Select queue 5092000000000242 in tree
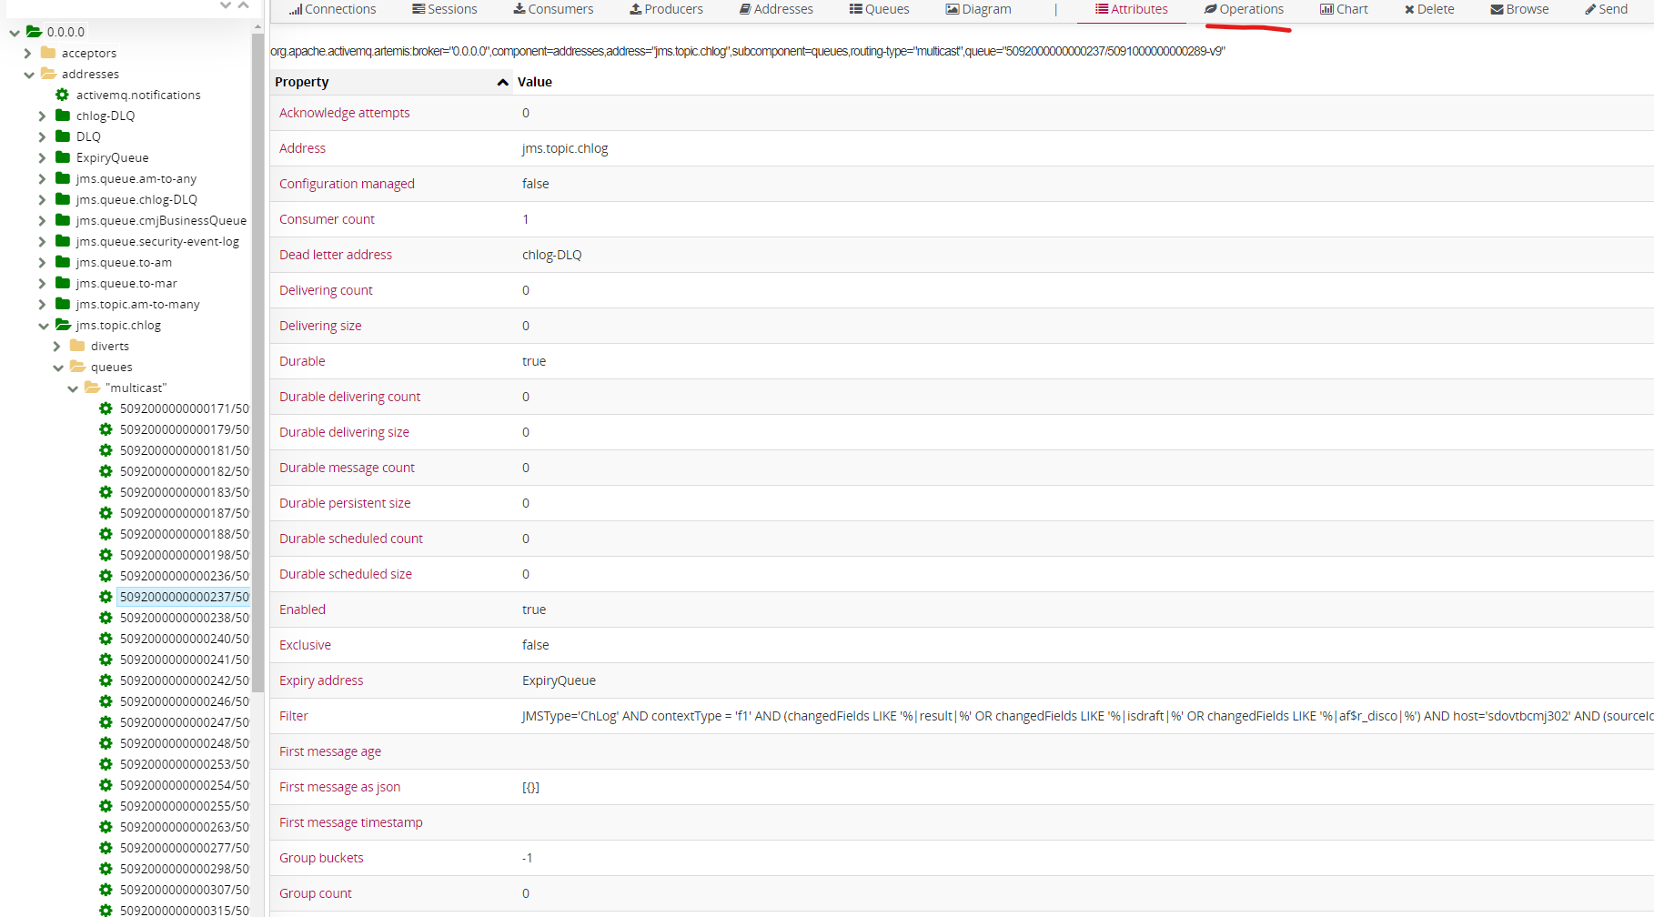The height and width of the screenshot is (917, 1654). click(185, 680)
